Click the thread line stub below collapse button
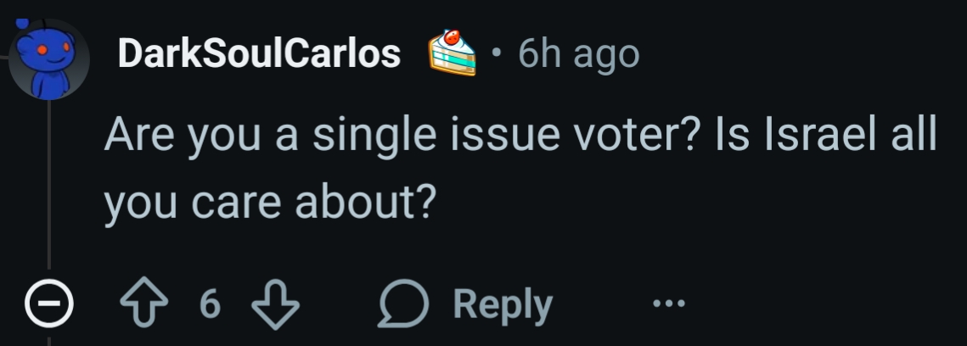Viewport: 967px width, 346px height. (x=48, y=338)
